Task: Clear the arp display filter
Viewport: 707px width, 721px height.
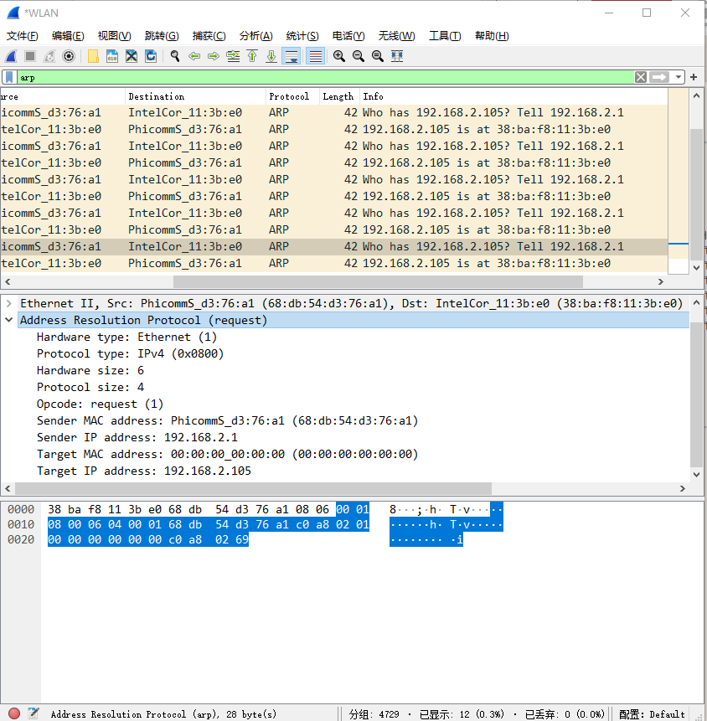Action: [x=642, y=77]
